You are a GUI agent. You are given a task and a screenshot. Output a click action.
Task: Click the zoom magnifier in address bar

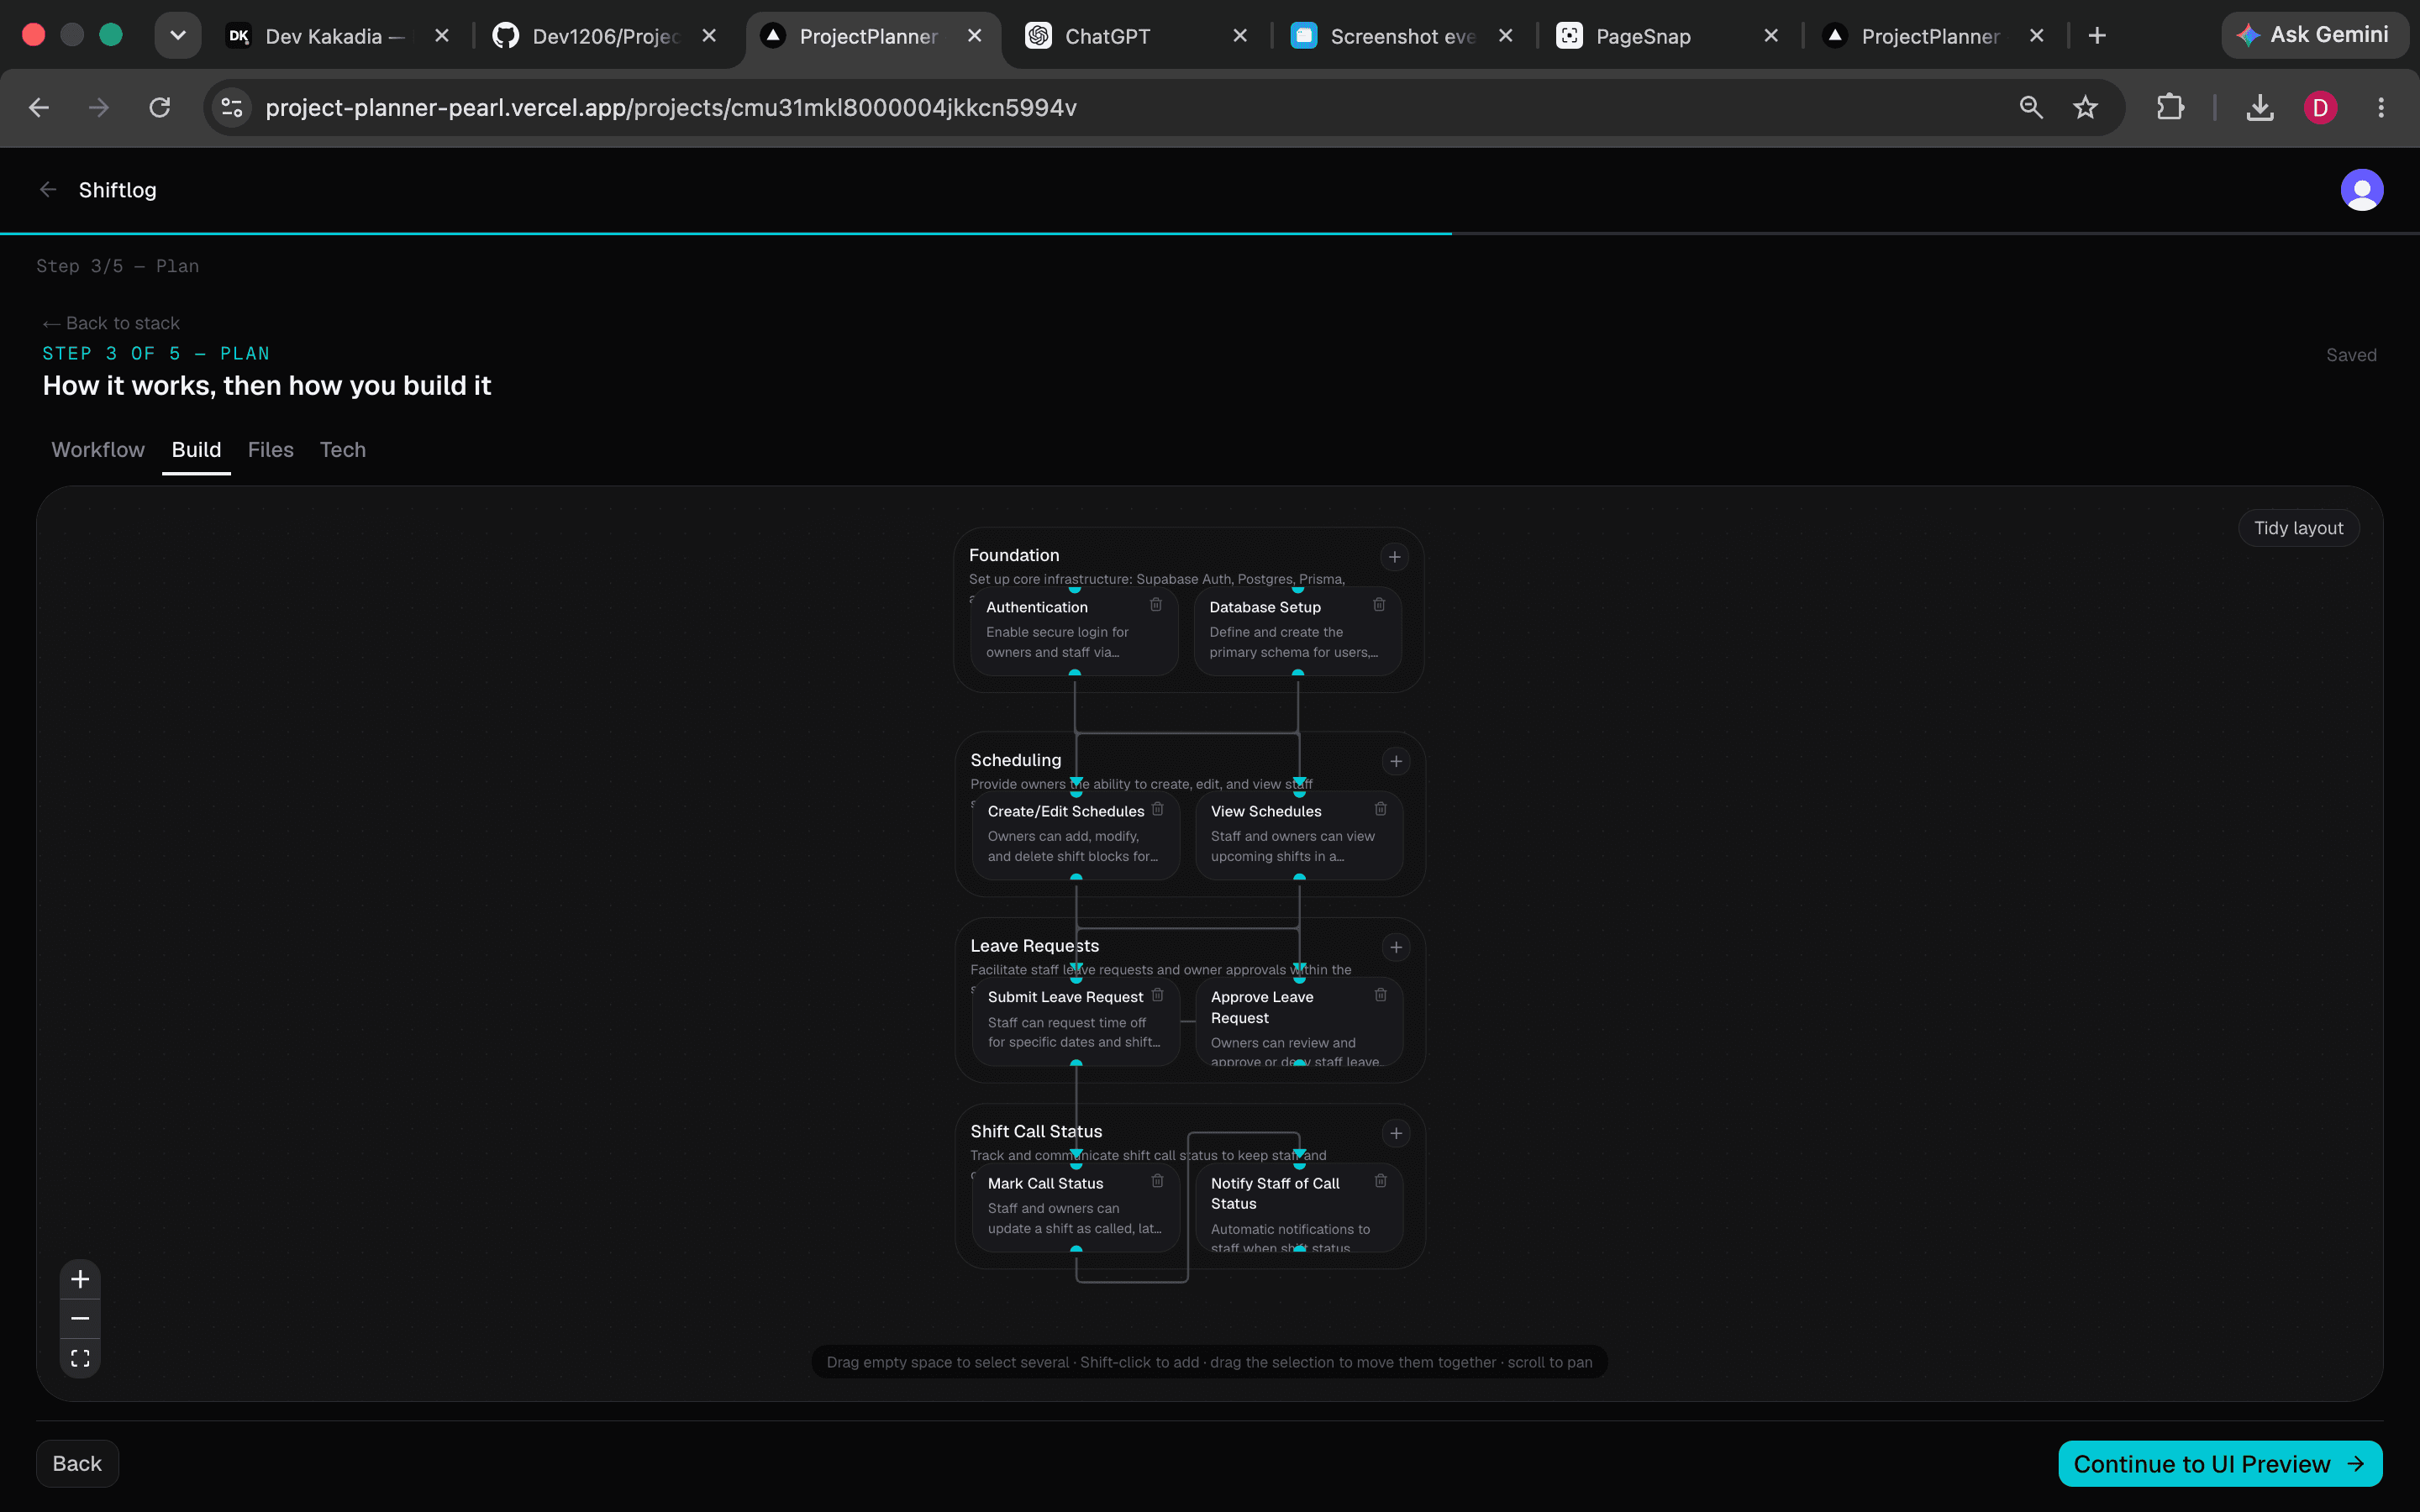pyautogui.click(x=2031, y=107)
